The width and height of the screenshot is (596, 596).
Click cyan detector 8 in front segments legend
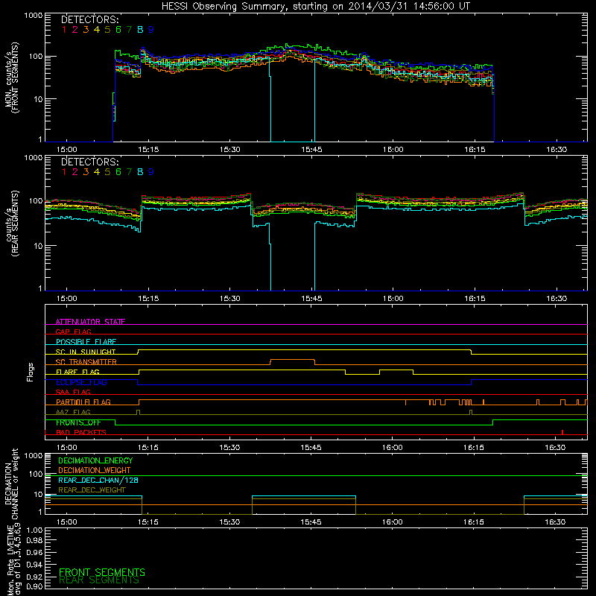click(x=140, y=30)
